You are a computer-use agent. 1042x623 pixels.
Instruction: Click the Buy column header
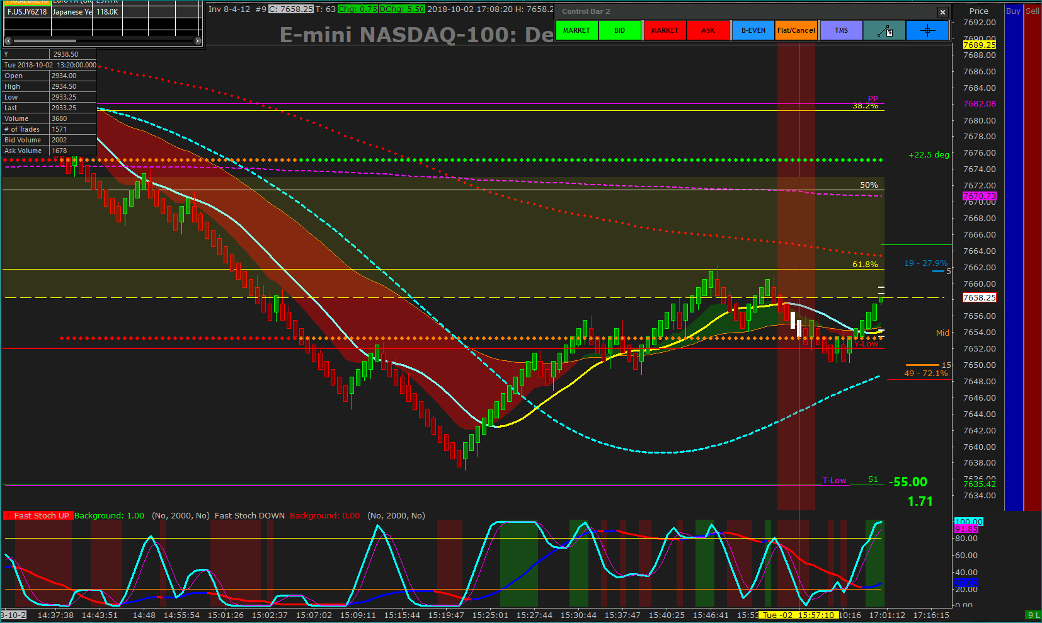click(1013, 11)
